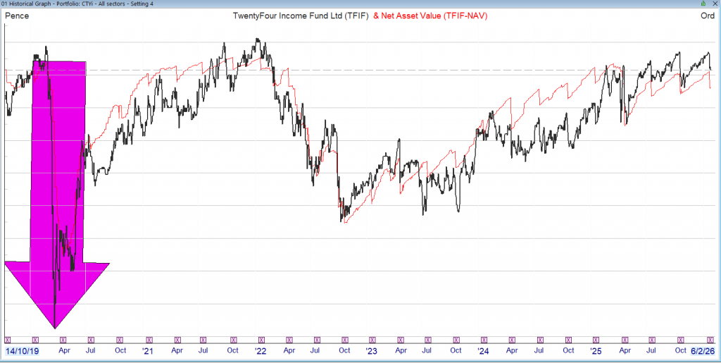The width and height of the screenshot is (721, 363).
Task: Select the X marker above the '23 label
Action: [x=371, y=340]
